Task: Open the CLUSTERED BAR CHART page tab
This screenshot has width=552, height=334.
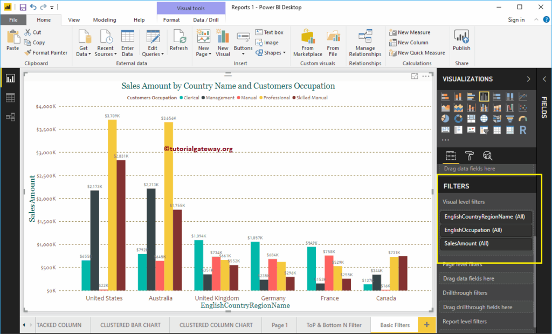Action: [130, 325]
